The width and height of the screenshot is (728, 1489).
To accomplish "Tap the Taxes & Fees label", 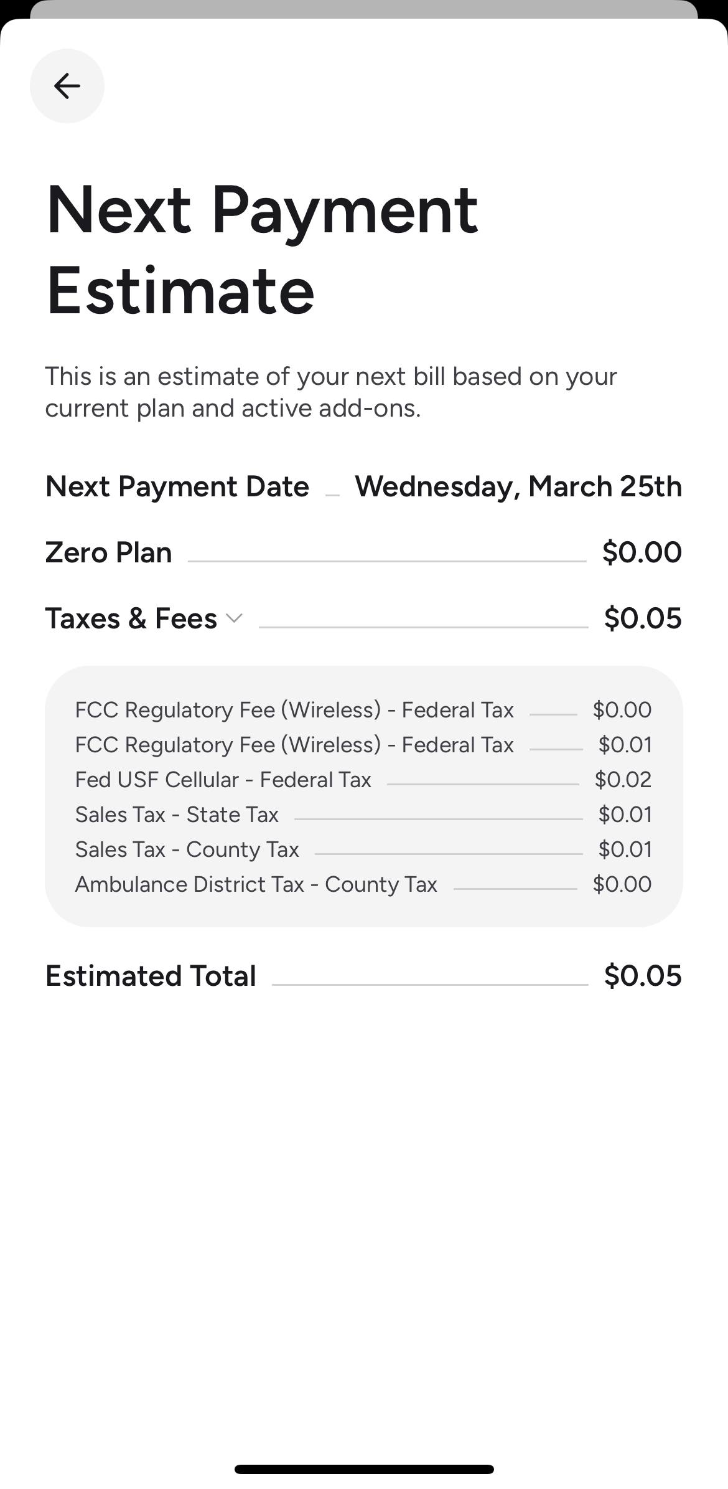I will 131,618.
